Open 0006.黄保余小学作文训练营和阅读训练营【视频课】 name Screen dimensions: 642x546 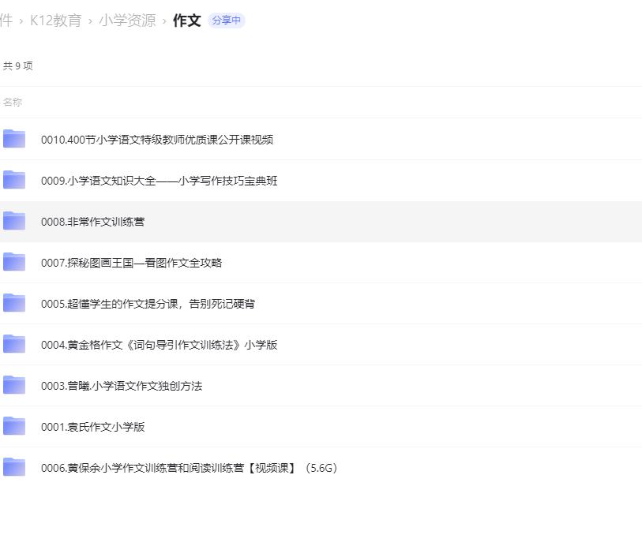click(x=190, y=469)
